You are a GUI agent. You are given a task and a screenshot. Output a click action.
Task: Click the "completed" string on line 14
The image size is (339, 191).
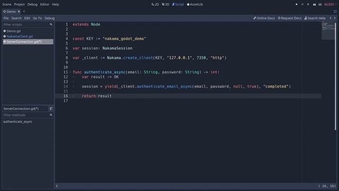(275, 86)
